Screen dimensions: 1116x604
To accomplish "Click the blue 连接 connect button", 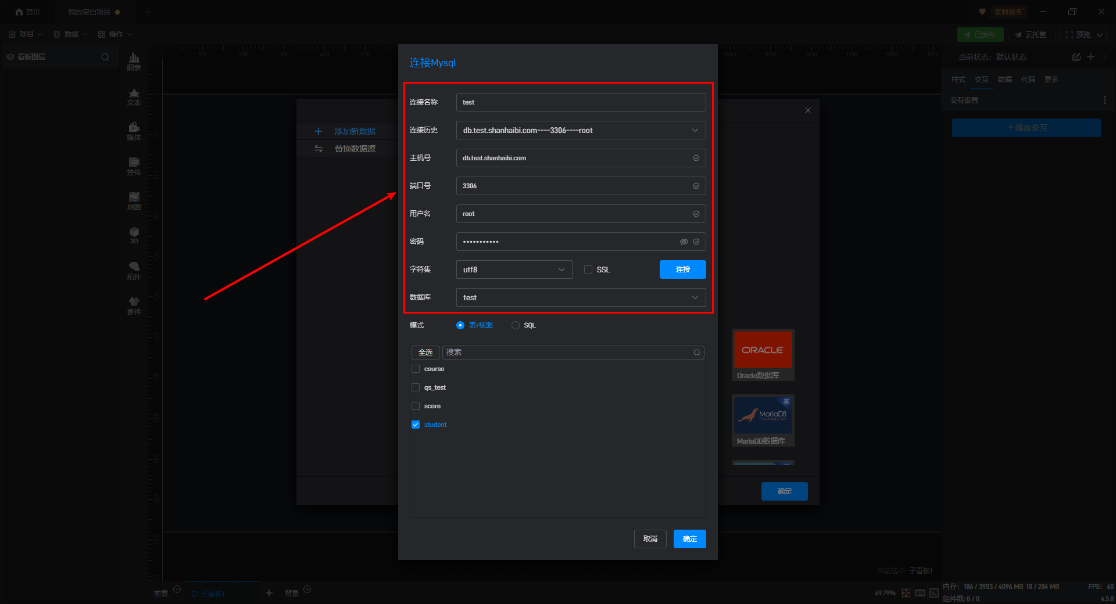I will click(x=682, y=269).
